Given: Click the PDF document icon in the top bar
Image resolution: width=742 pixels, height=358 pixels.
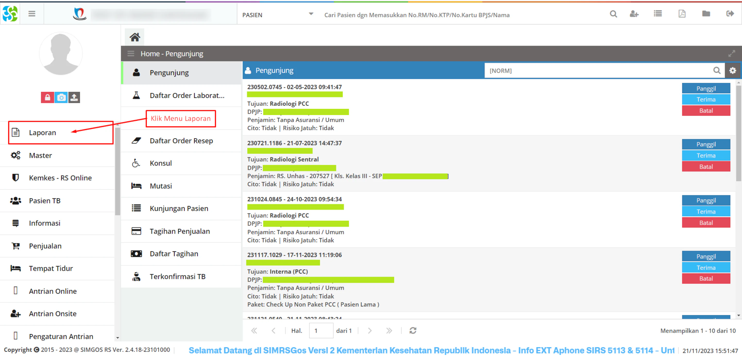Looking at the screenshot, I should (682, 14).
